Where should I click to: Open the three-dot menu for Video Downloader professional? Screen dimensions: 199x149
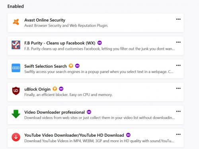[x=178, y=111]
